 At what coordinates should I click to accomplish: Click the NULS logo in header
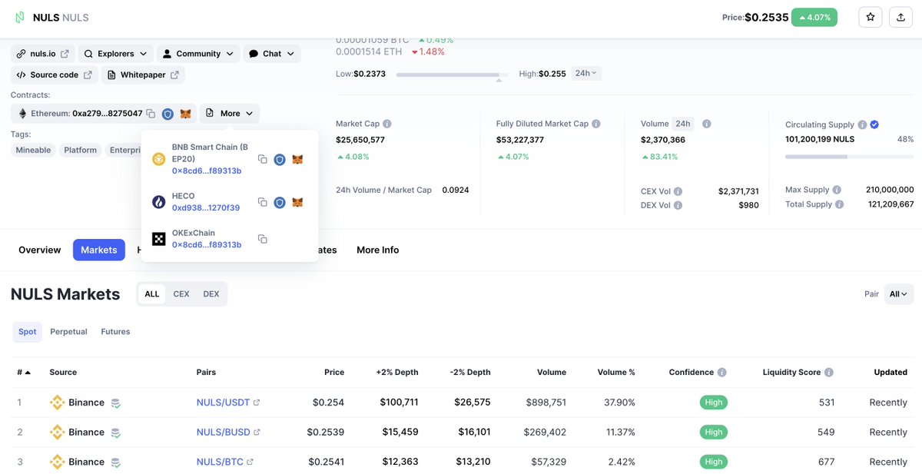click(x=18, y=17)
